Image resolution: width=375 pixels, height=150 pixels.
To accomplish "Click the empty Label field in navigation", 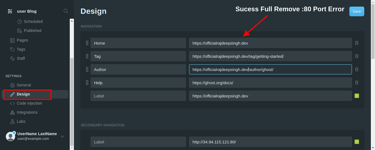I will tap(138, 96).
